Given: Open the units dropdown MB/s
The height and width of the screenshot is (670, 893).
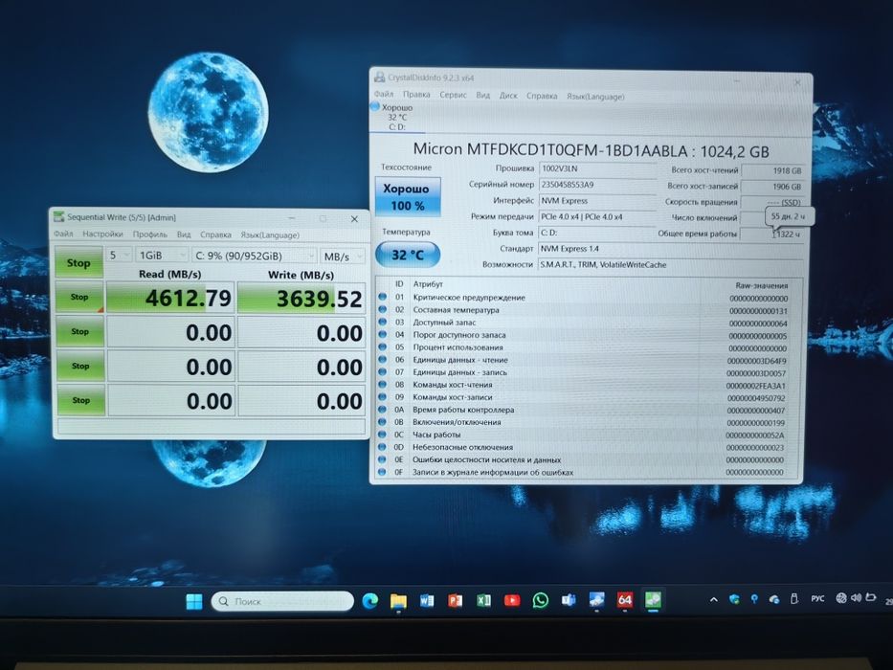Looking at the screenshot, I should (x=342, y=257).
